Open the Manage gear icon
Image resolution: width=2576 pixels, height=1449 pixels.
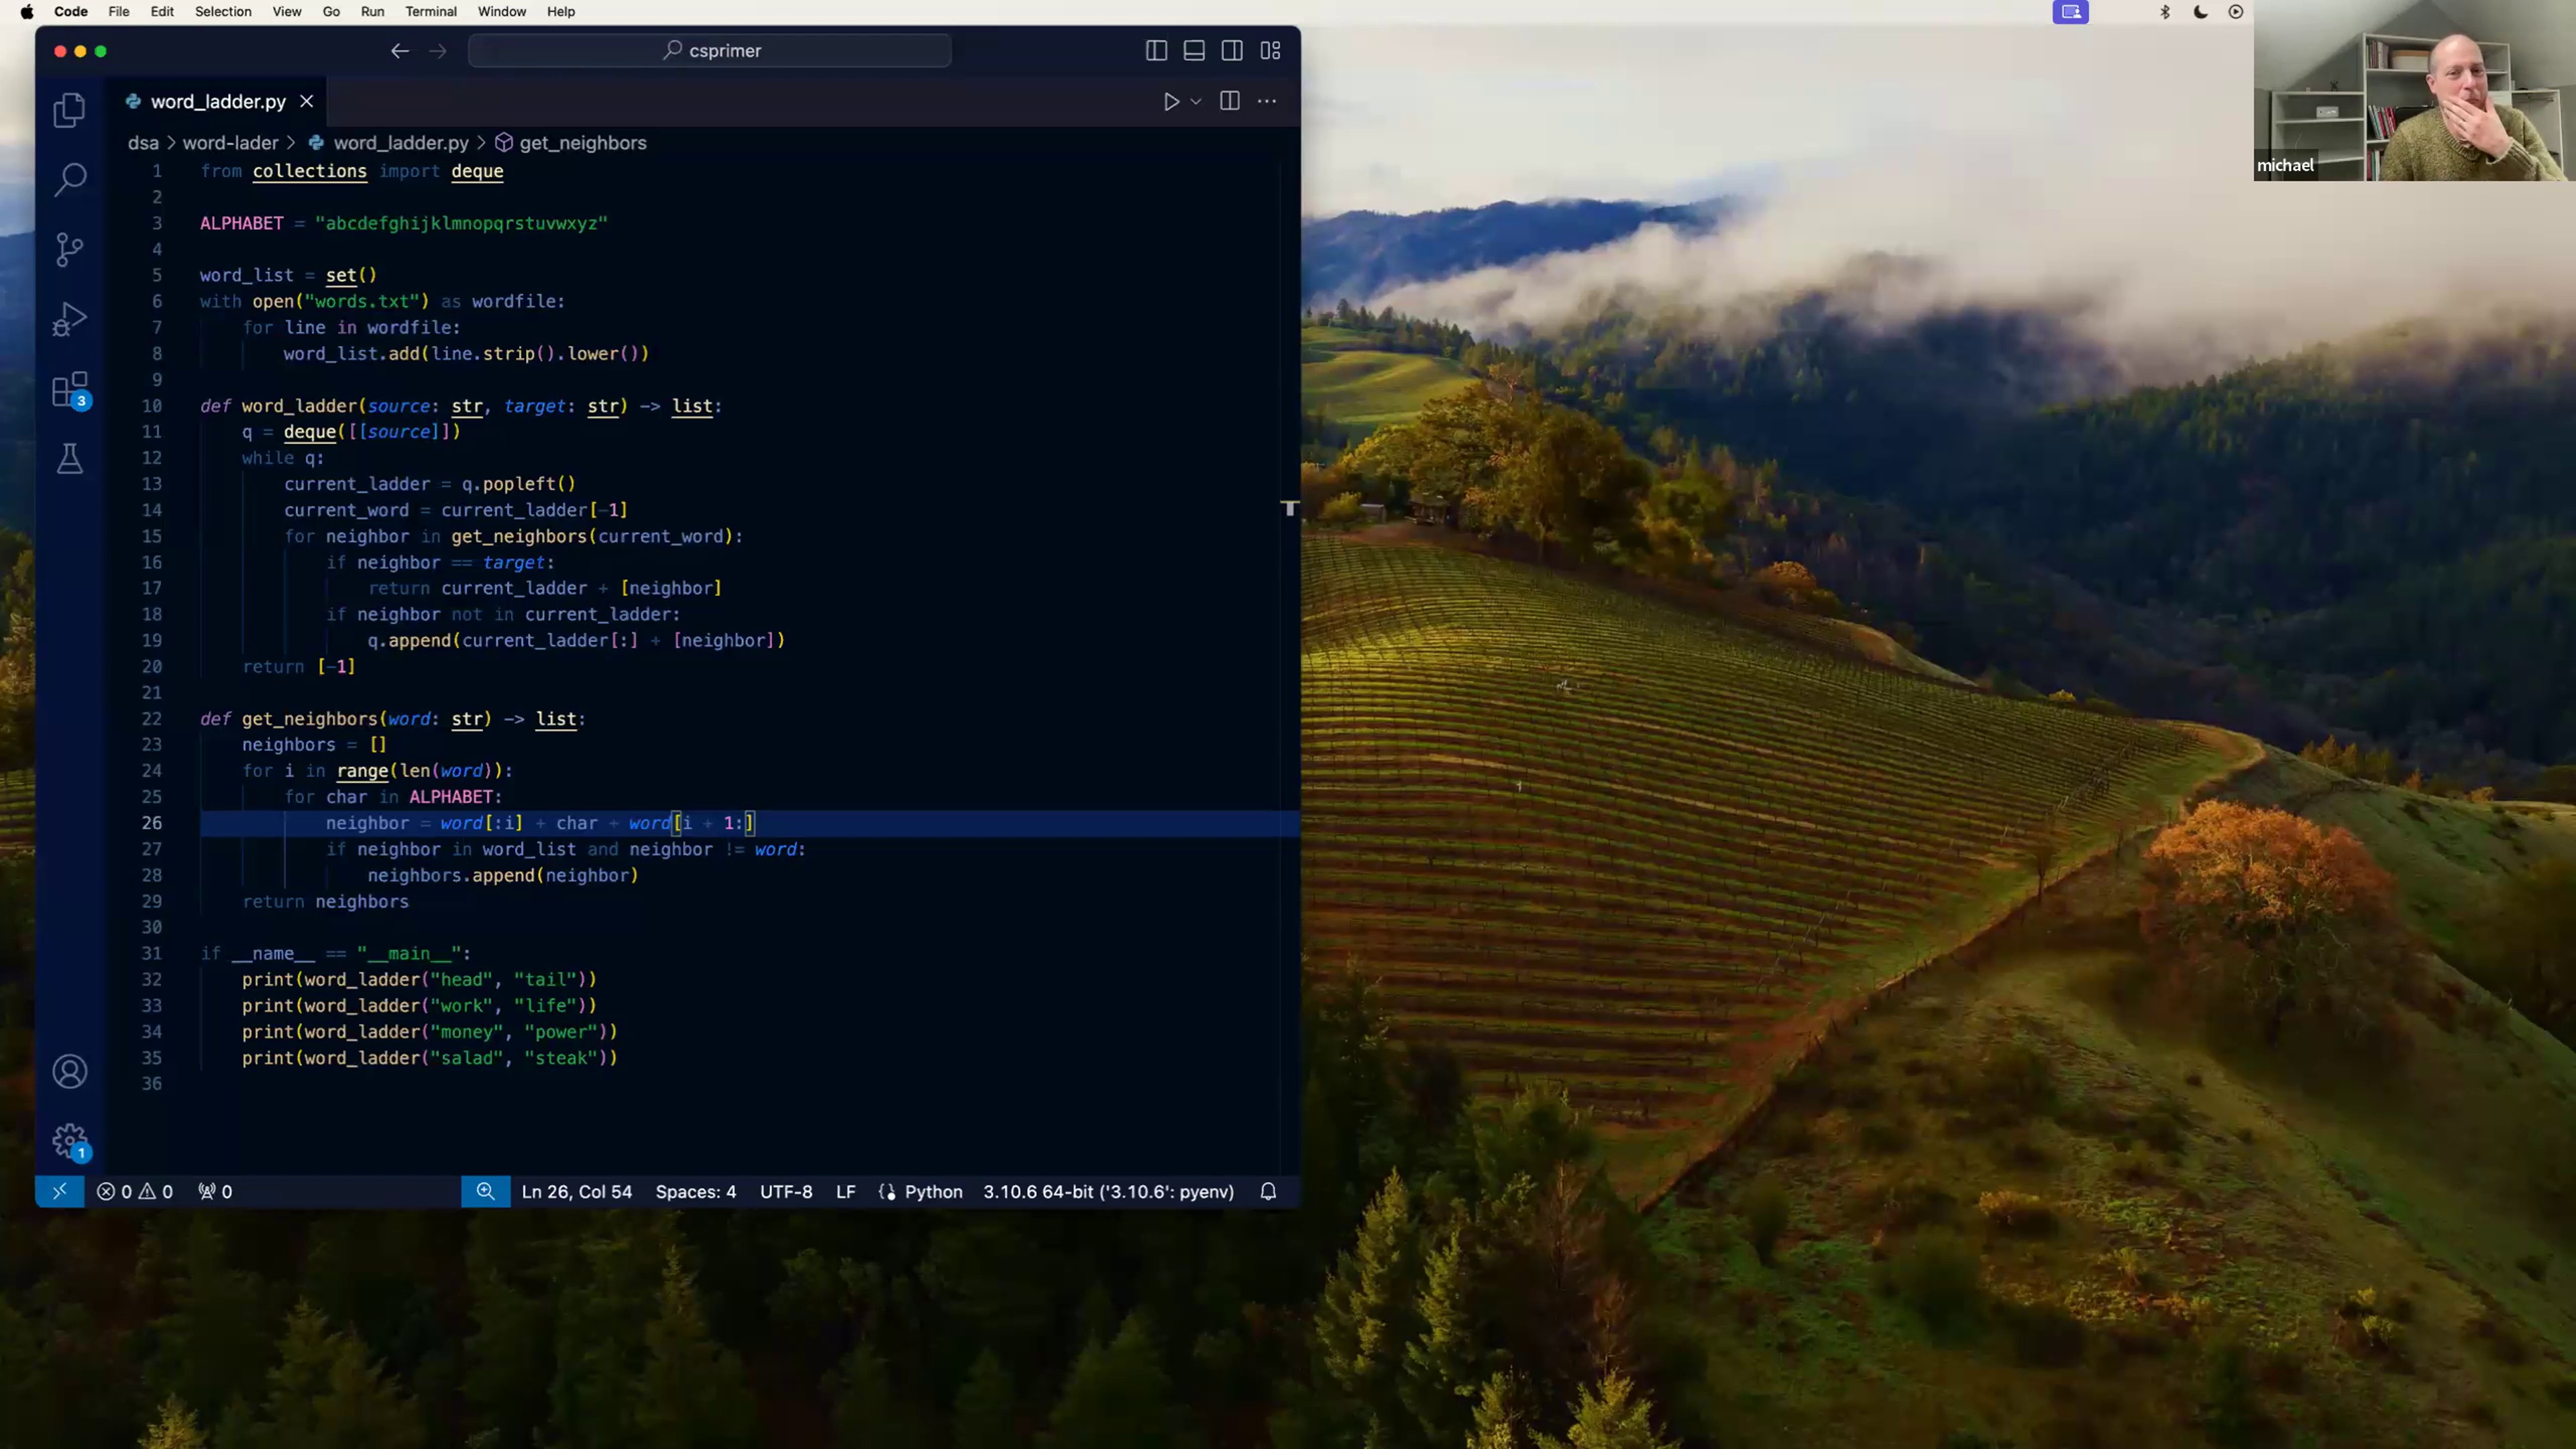click(70, 1142)
